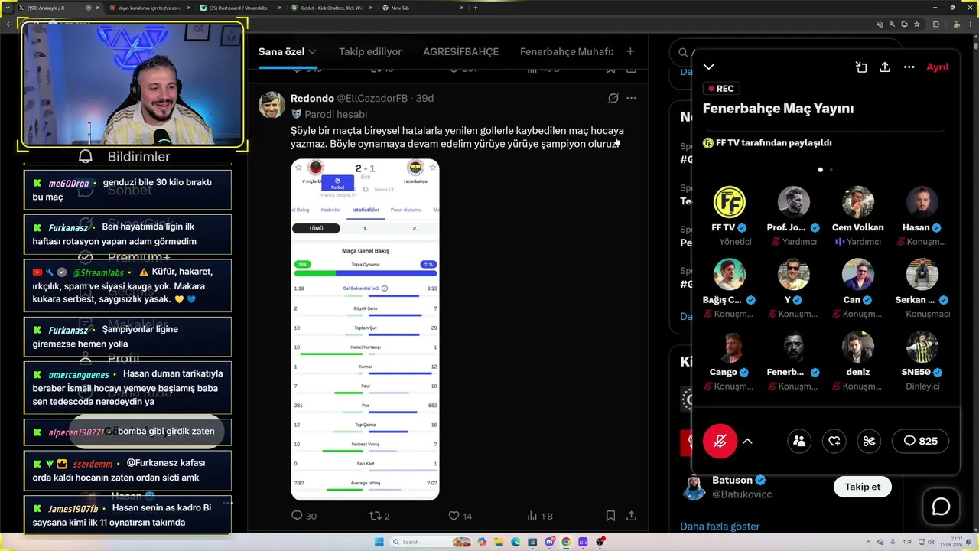979x551 pixels.
Task: Open the Fenerbahçe Muhafız list tab
Action: [x=567, y=52]
